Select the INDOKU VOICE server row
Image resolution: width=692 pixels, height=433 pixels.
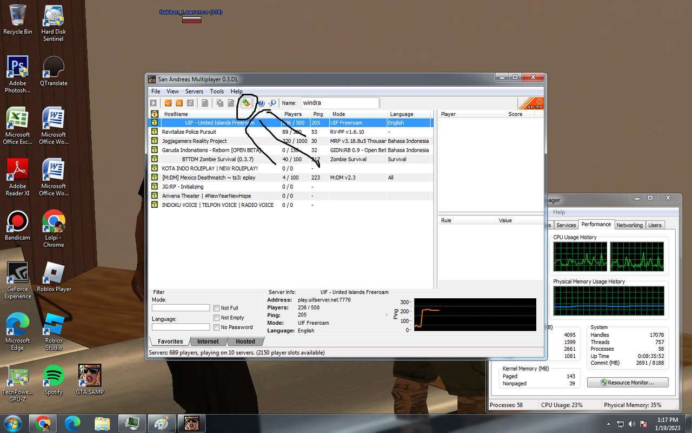tap(291, 205)
